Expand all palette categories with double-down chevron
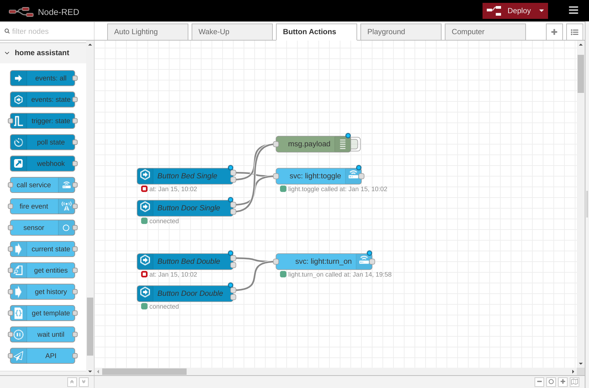 [84, 382]
